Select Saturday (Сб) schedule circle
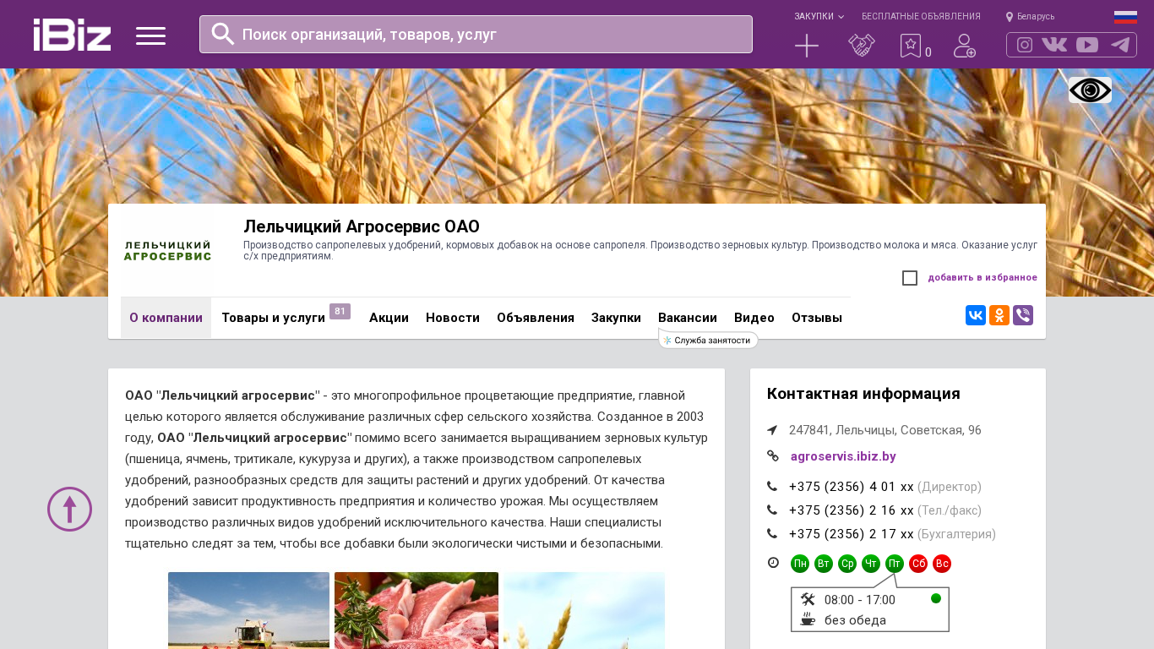The image size is (1154, 649). point(918,564)
